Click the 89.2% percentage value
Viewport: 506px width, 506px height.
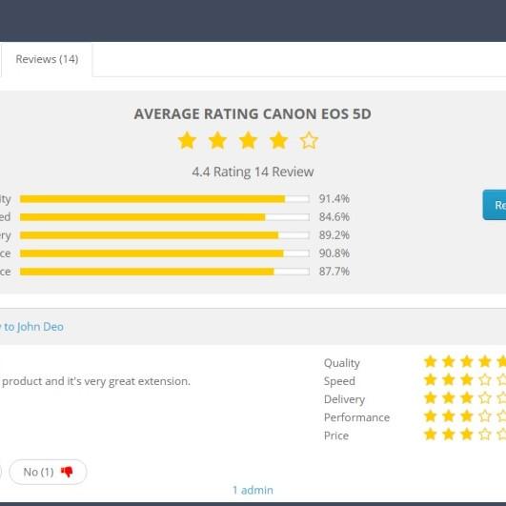pos(334,235)
